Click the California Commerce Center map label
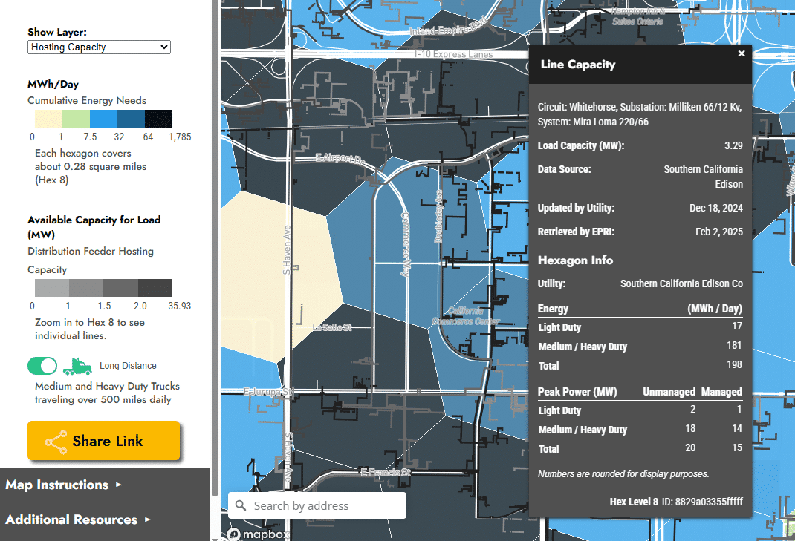Screen dimensions: 795x541 465,316
